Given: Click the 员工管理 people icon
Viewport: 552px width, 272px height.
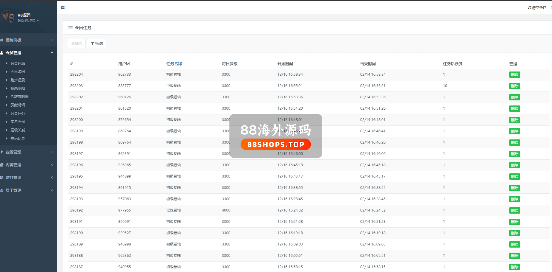Looking at the screenshot, I should pyautogui.click(x=2, y=190).
